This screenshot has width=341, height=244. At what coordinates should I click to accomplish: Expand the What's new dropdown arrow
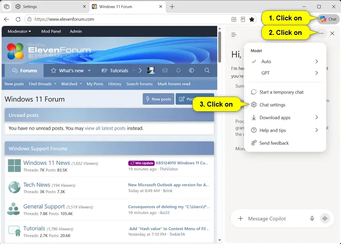(x=89, y=70)
